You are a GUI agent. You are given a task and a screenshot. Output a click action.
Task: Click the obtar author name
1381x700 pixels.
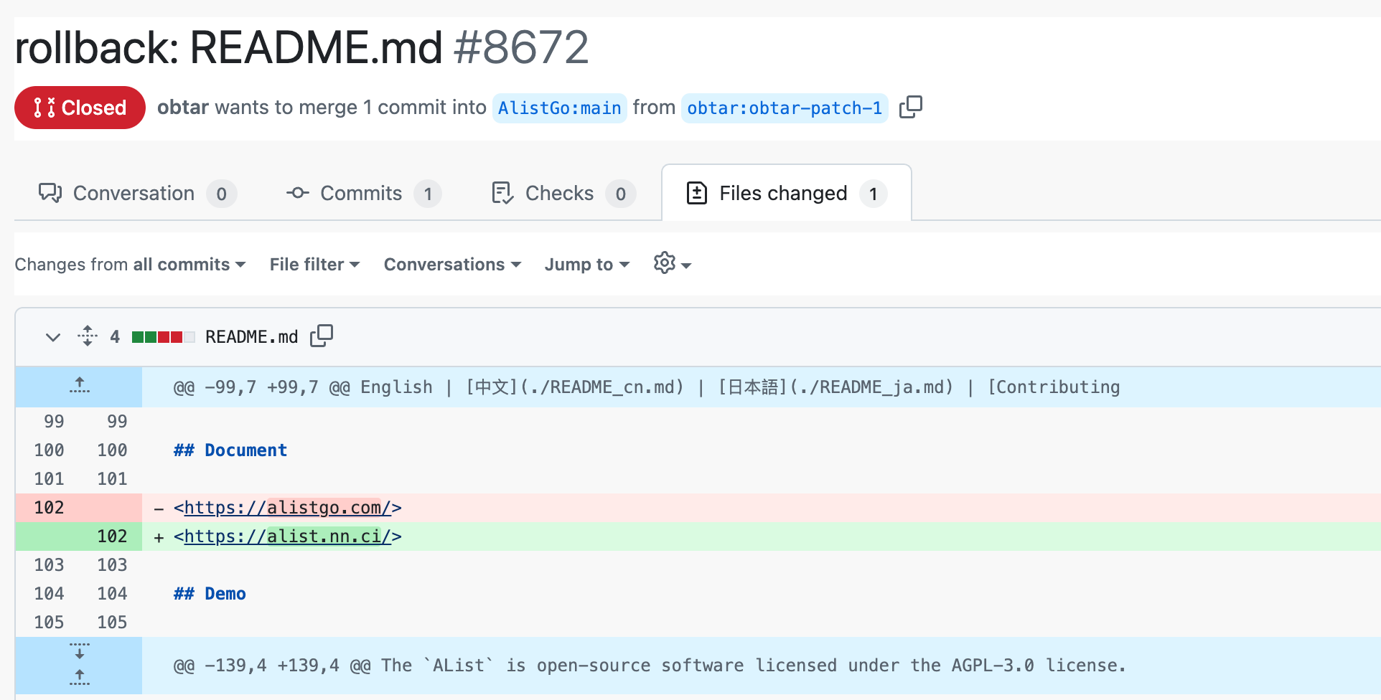(183, 108)
